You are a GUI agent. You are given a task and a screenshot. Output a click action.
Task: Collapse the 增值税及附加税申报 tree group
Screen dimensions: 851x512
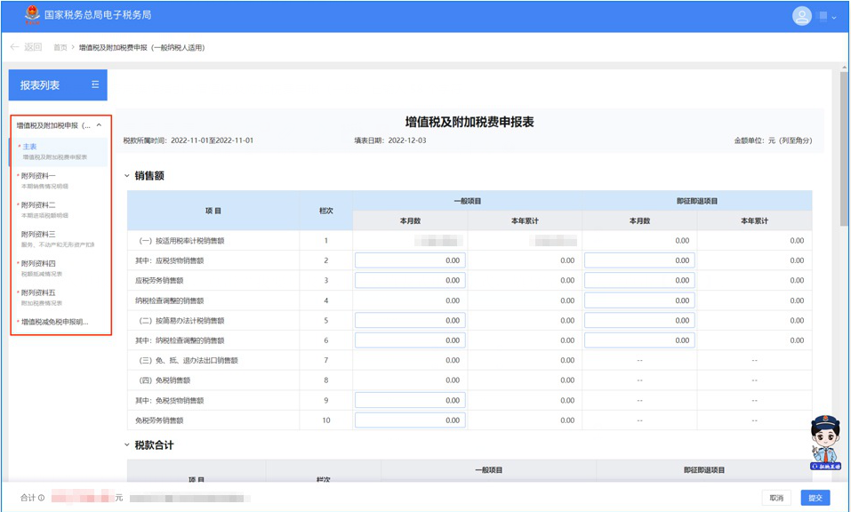tap(99, 125)
